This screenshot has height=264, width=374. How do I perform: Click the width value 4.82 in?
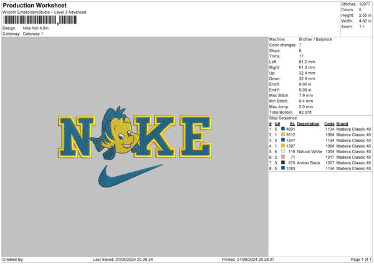[x=365, y=21]
